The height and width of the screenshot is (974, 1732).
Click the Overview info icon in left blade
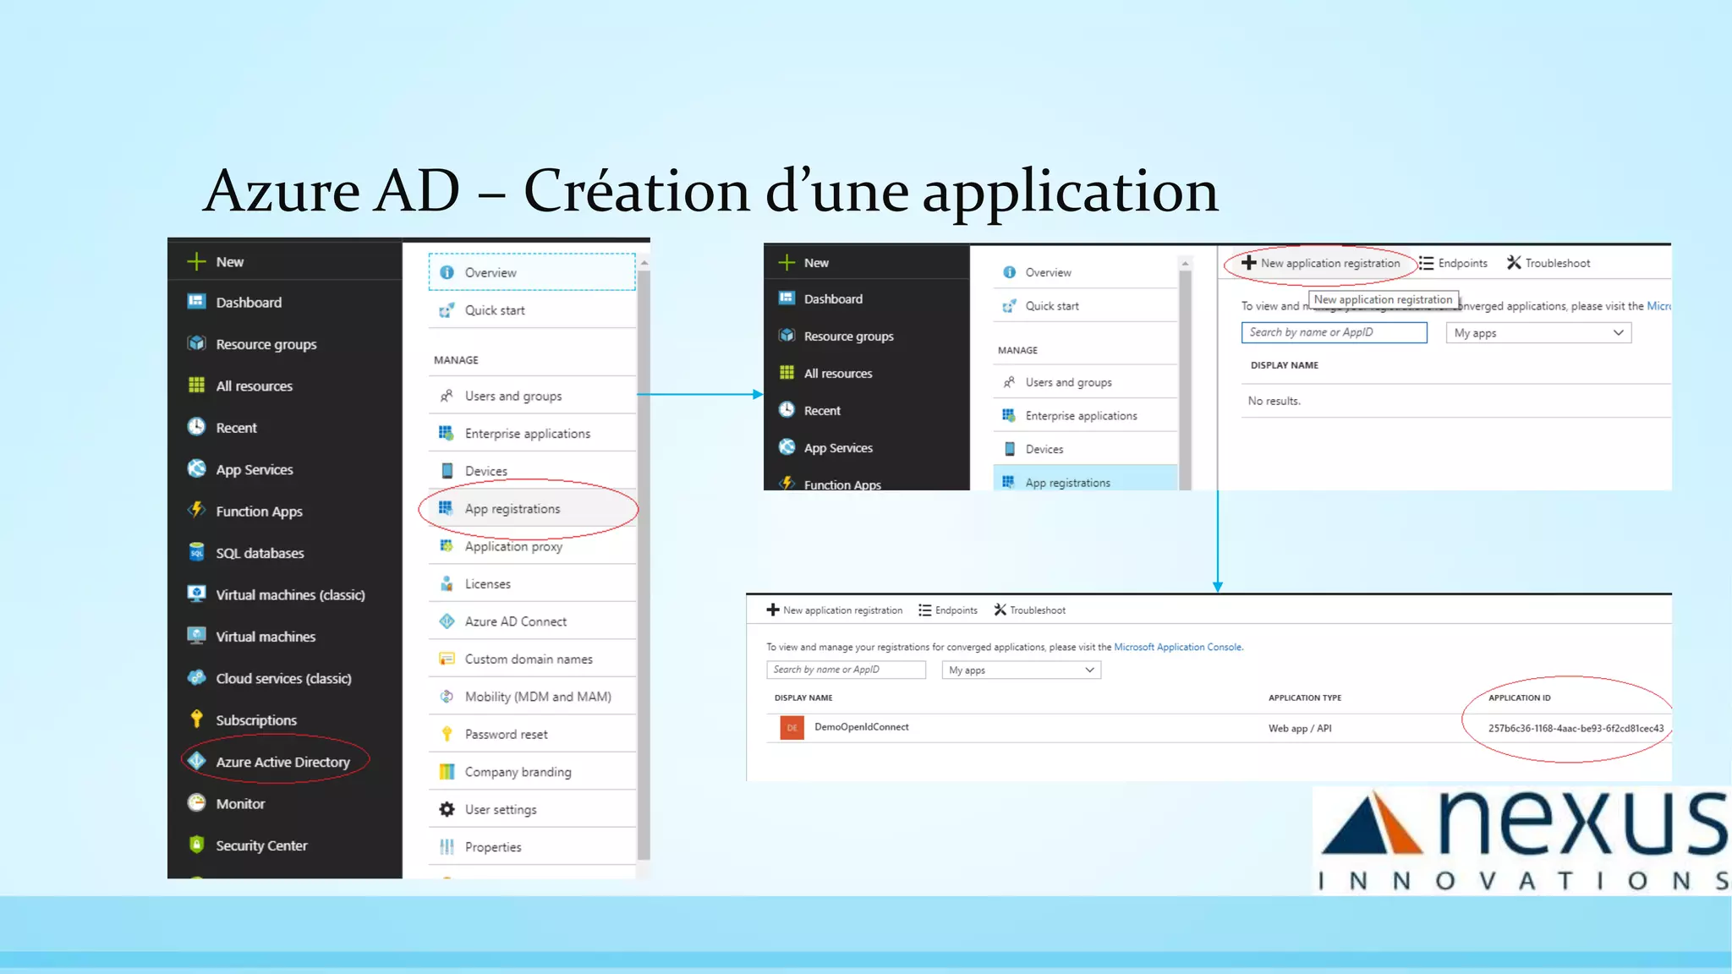point(447,272)
